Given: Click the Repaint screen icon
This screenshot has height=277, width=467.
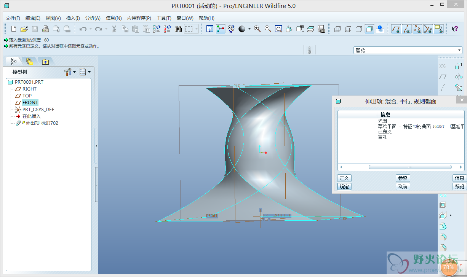Looking at the screenshot, I should point(210,29).
